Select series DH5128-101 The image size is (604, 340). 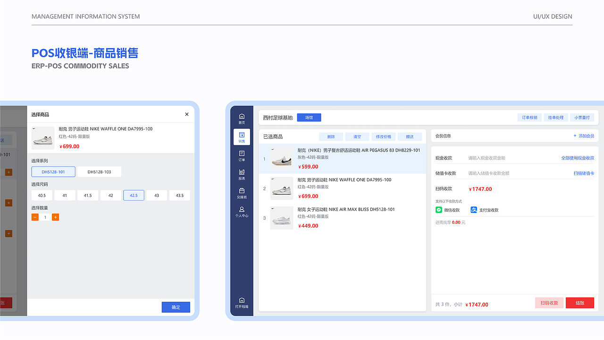[x=53, y=171]
